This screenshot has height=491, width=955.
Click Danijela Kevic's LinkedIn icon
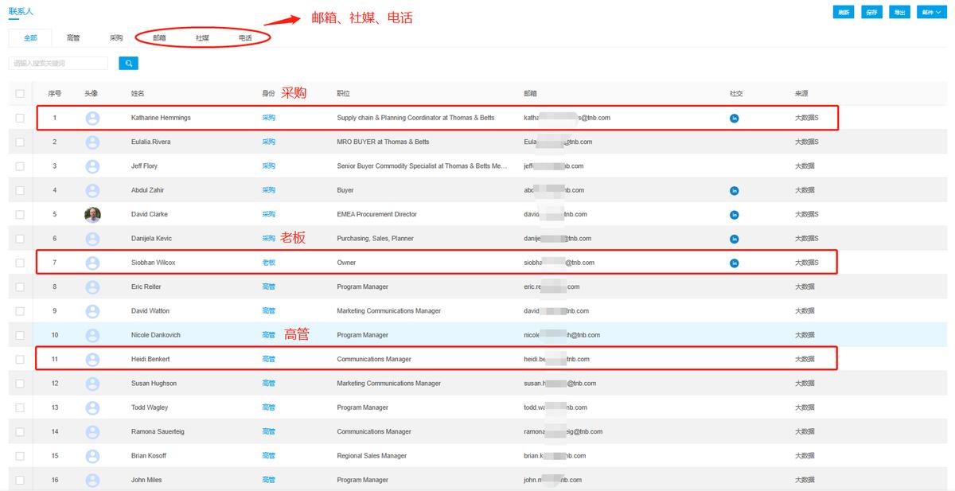click(x=734, y=238)
